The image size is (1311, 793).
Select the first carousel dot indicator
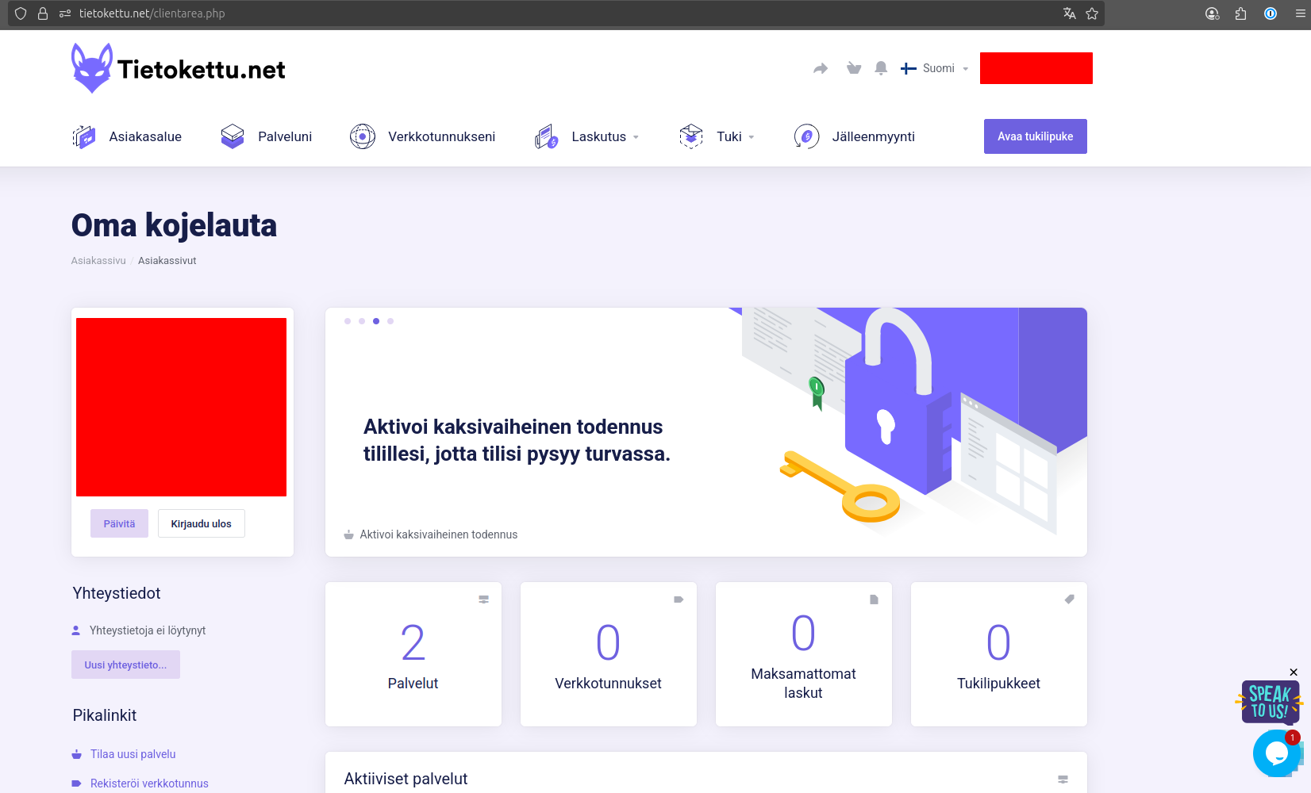coord(348,321)
